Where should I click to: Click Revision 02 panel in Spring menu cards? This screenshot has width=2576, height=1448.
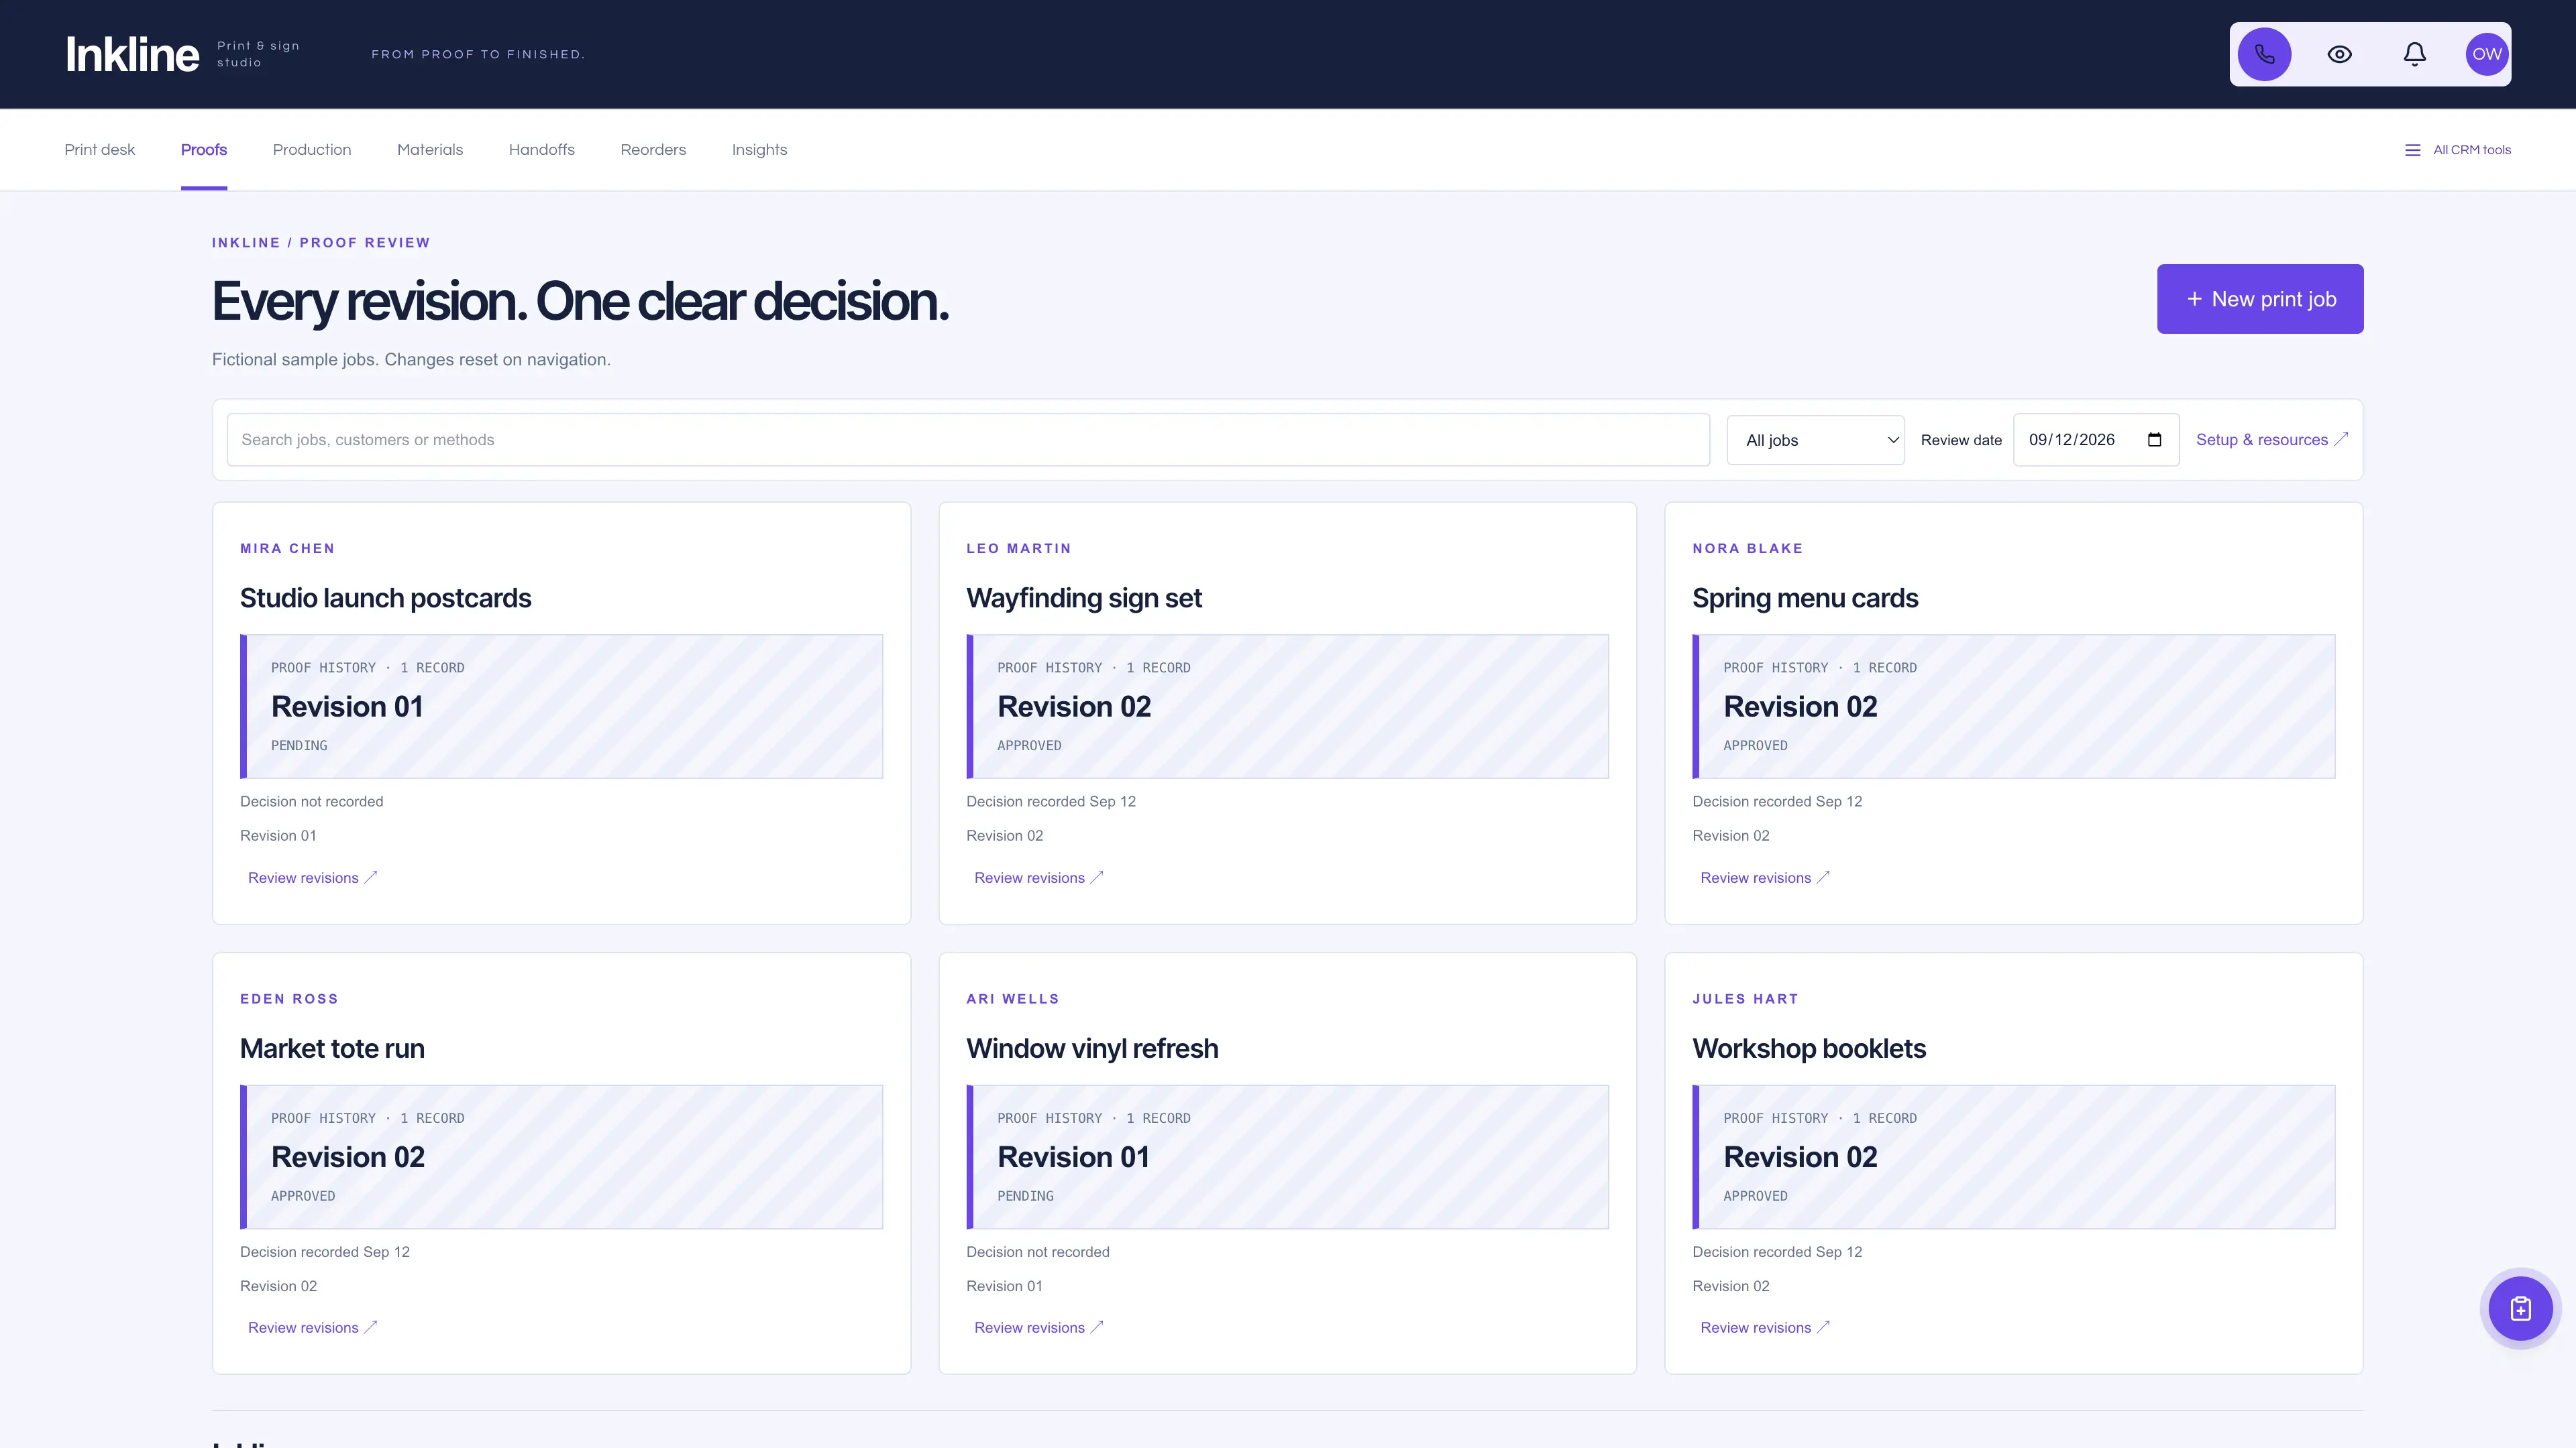coord(2013,707)
